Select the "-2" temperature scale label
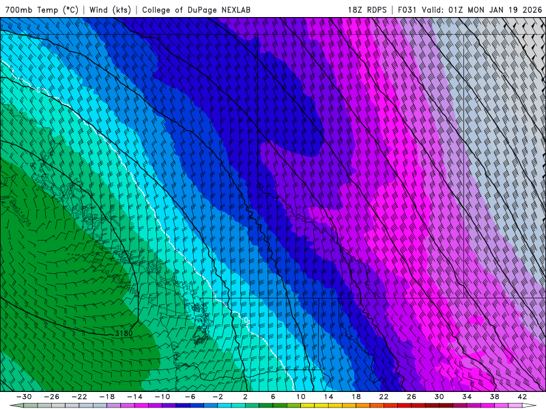This screenshot has height=409, width=546. point(218,397)
